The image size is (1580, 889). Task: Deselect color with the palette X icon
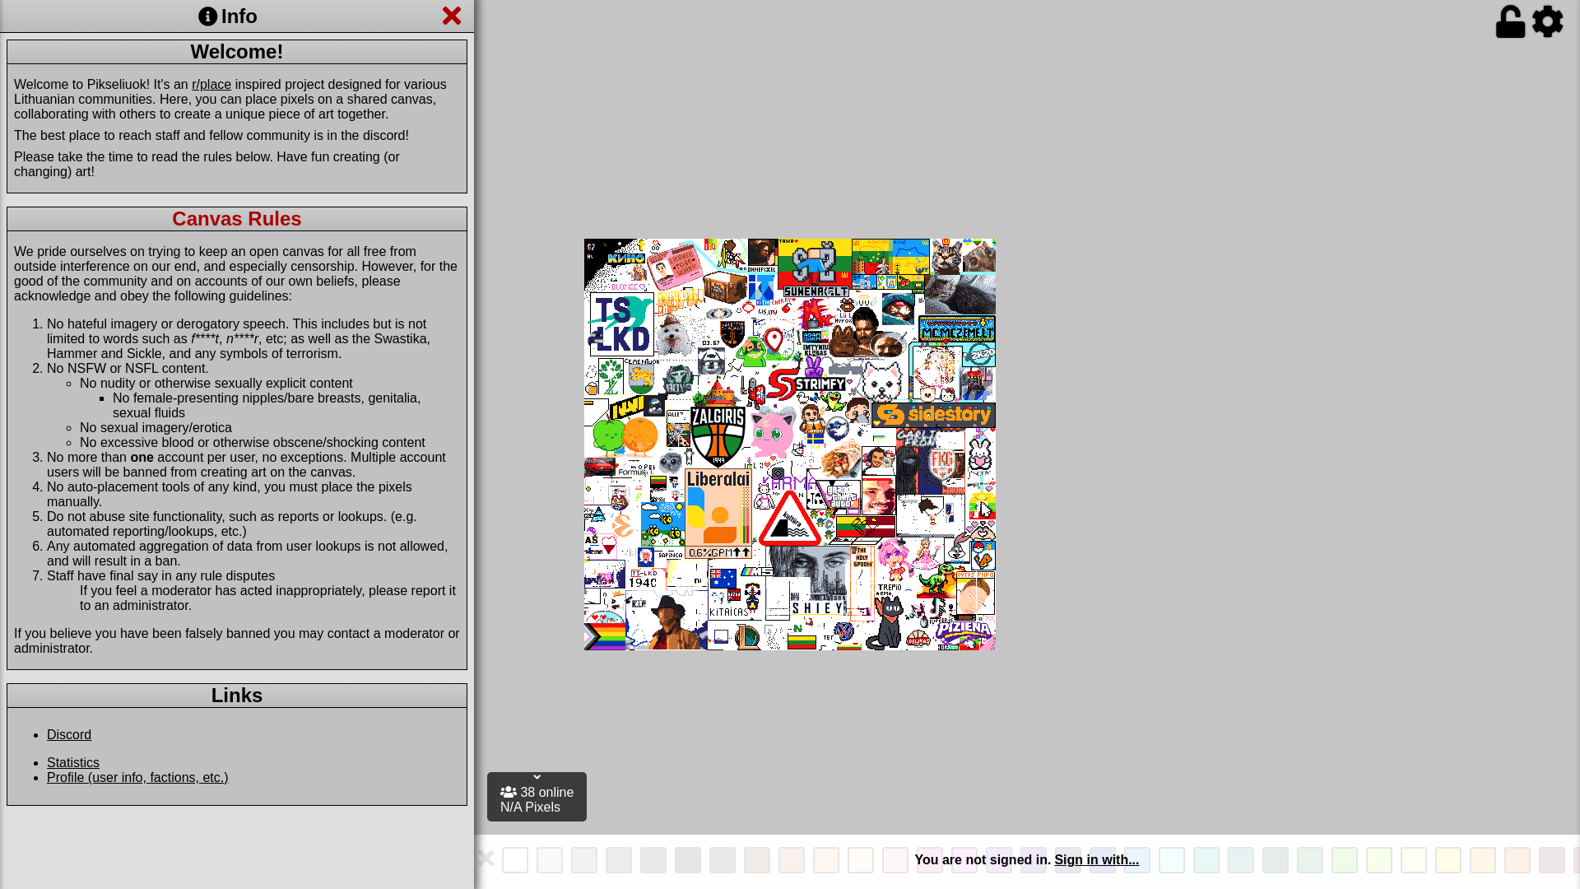click(x=486, y=859)
